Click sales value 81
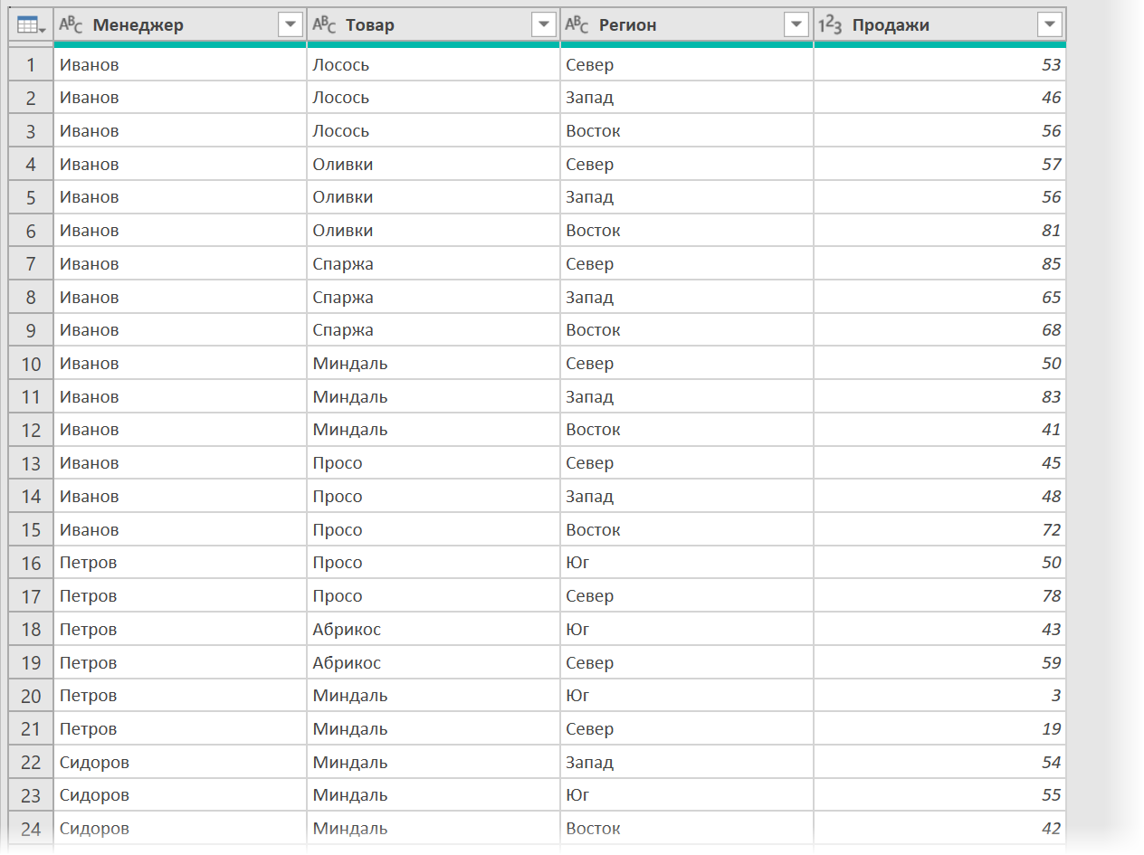 click(x=939, y=231)
